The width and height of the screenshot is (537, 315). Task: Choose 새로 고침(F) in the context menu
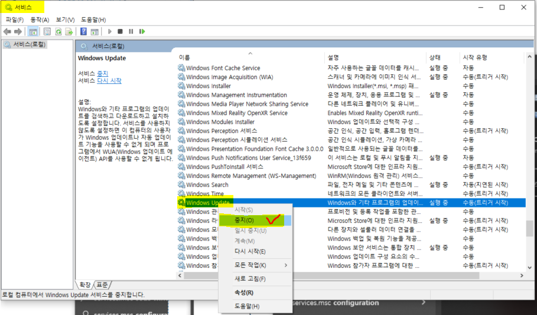tap(255, 279)
